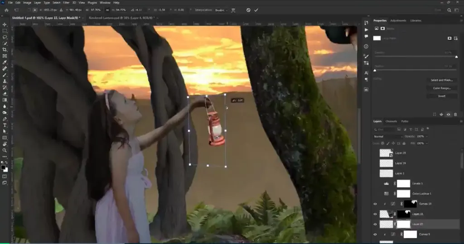Click the foreground color swatch
464x244 pixels.
pos(3,167)
